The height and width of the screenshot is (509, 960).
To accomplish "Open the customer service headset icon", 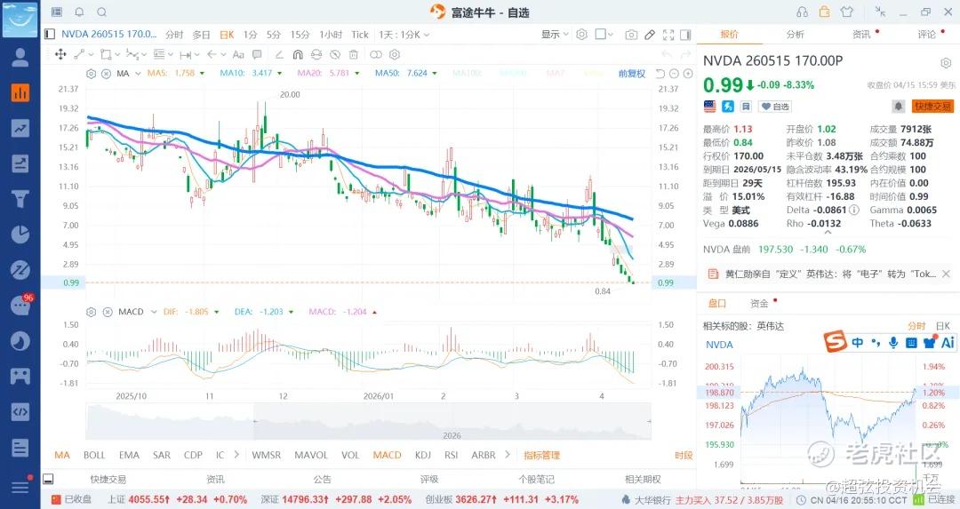I will pos(802,12).
